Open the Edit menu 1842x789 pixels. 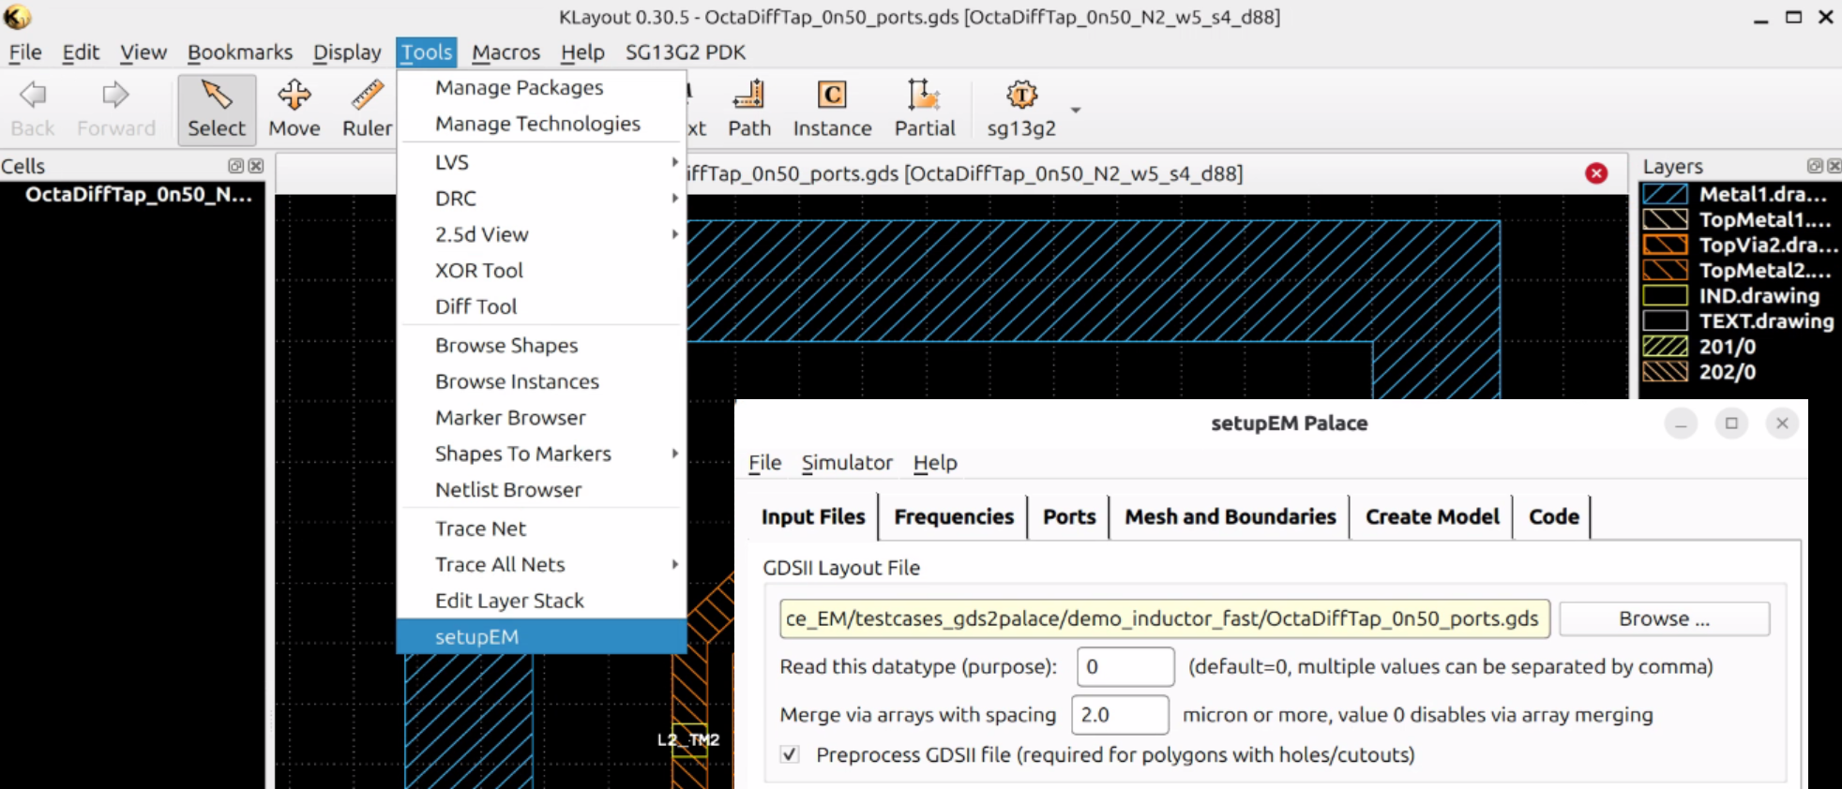(x=81, y=52)
